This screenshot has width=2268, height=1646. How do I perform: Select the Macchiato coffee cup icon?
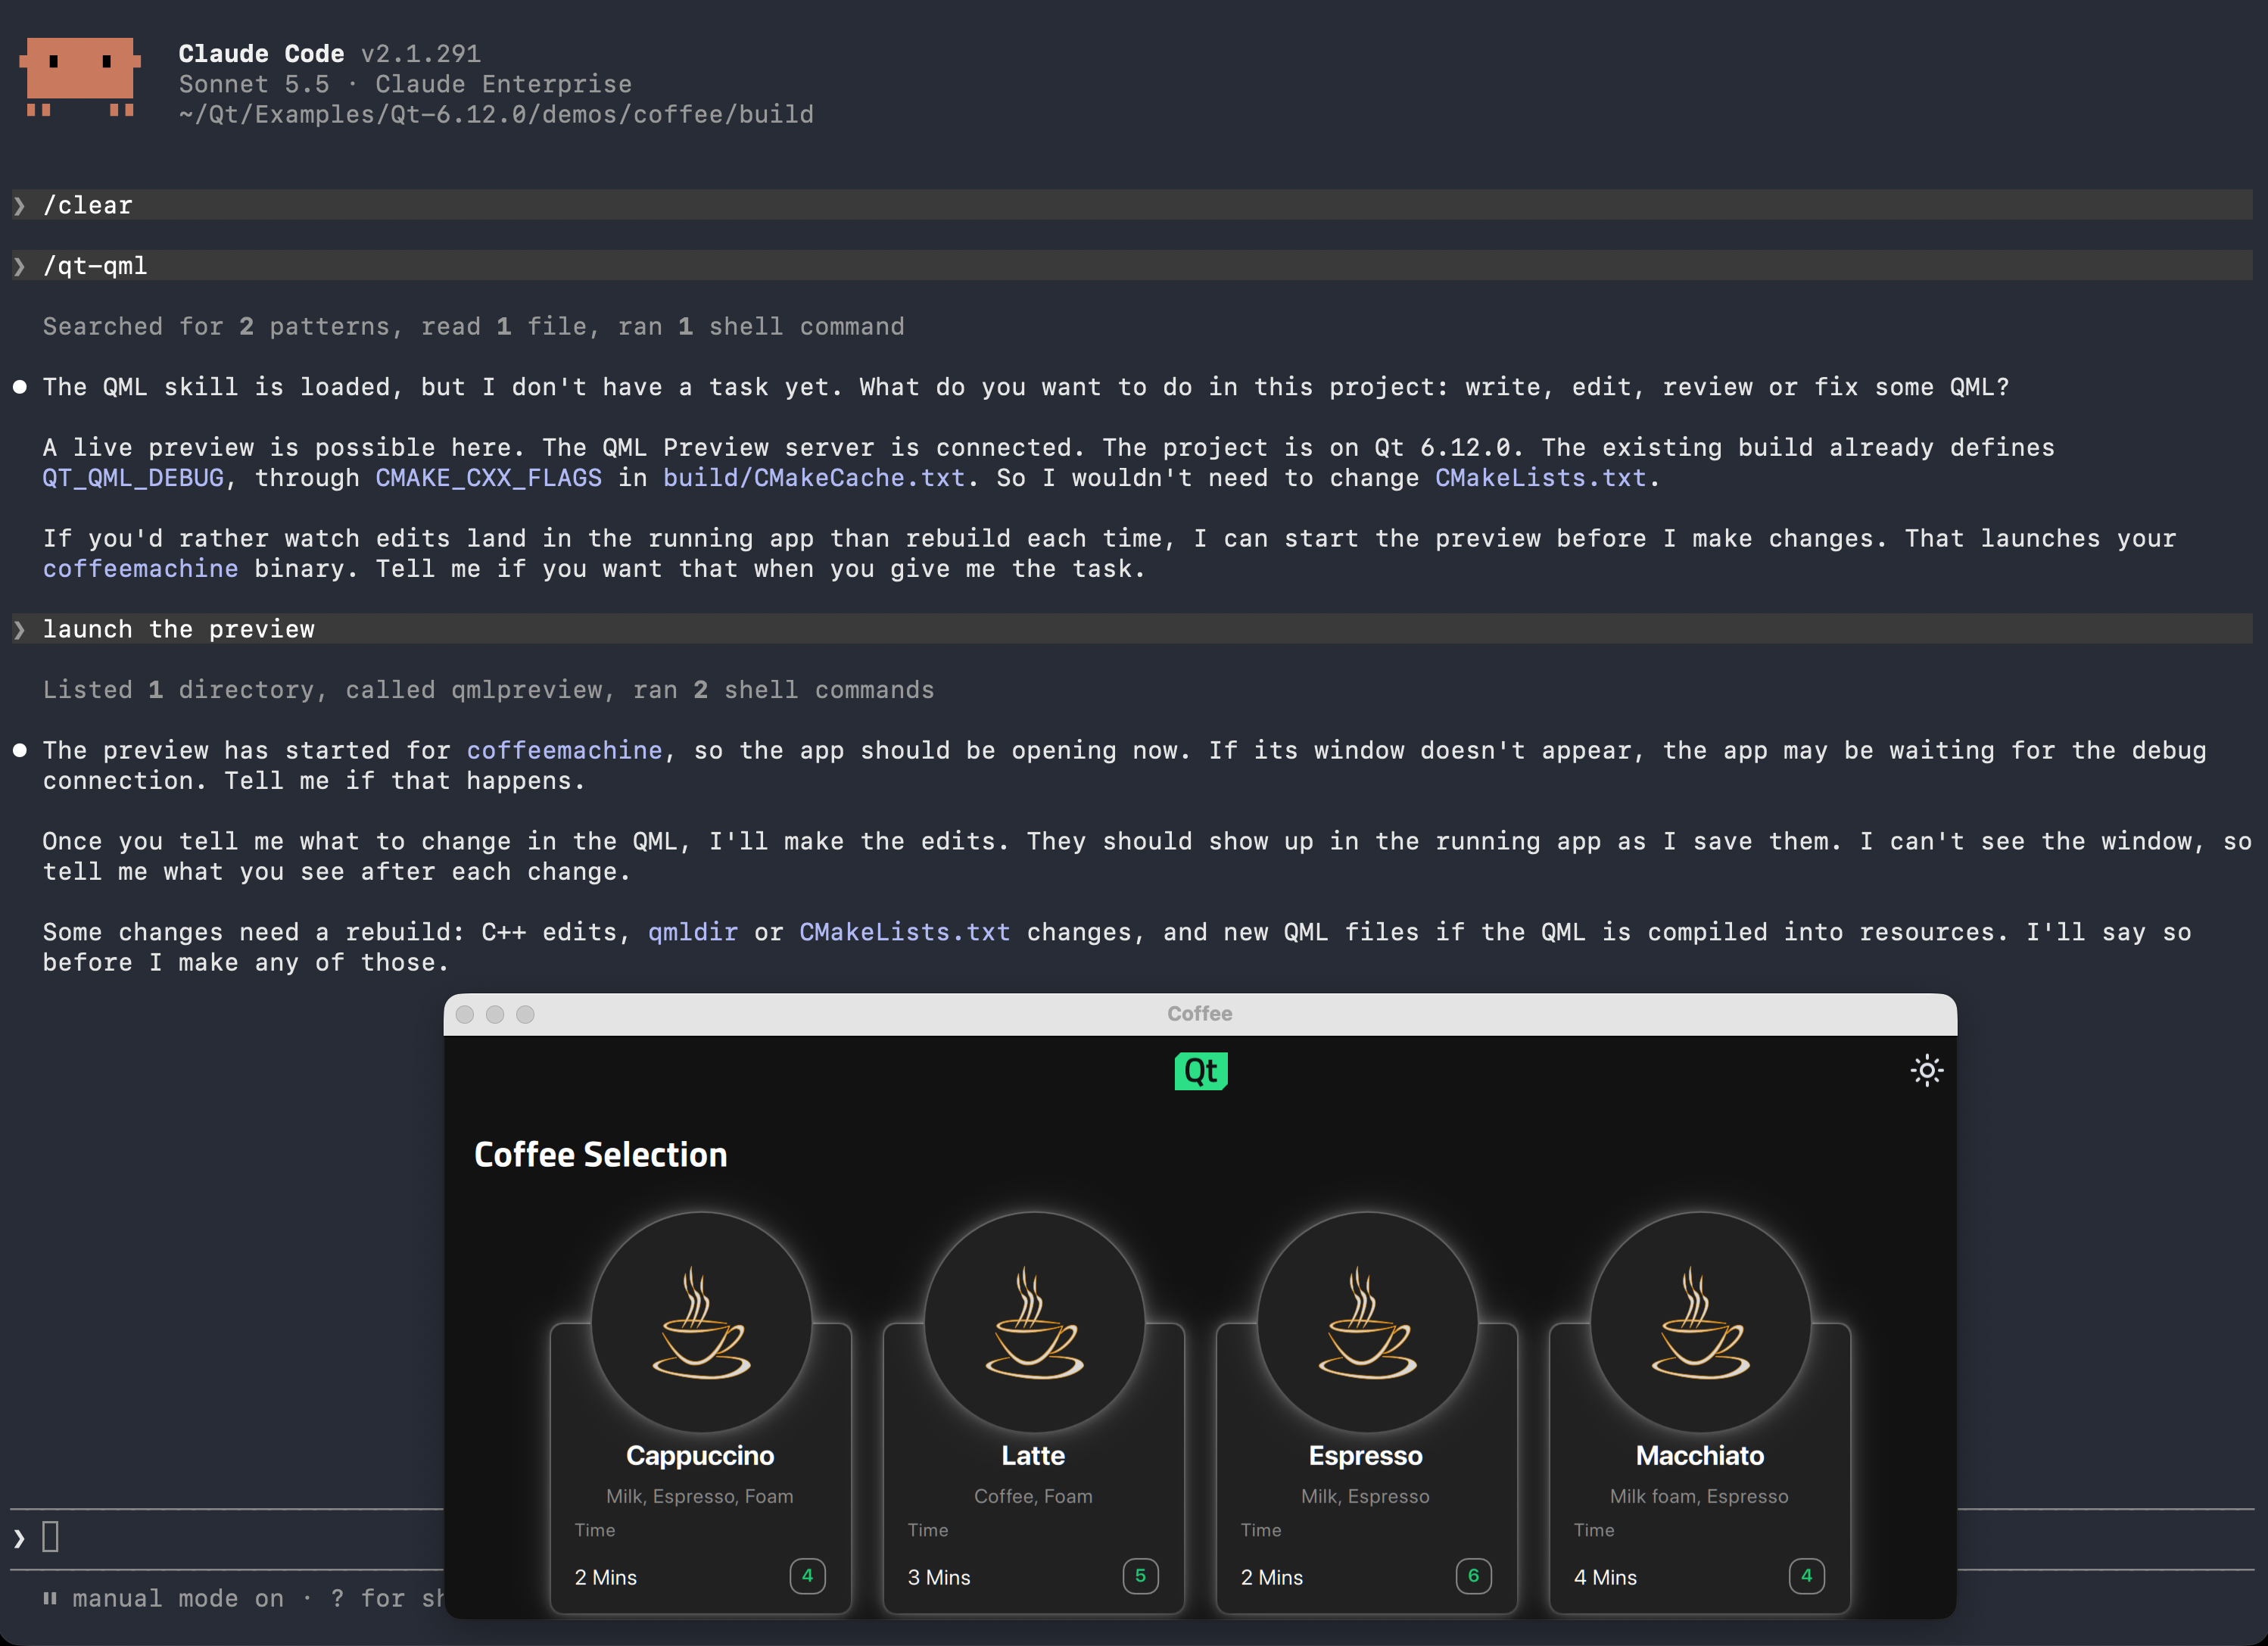[1700, 1322]
